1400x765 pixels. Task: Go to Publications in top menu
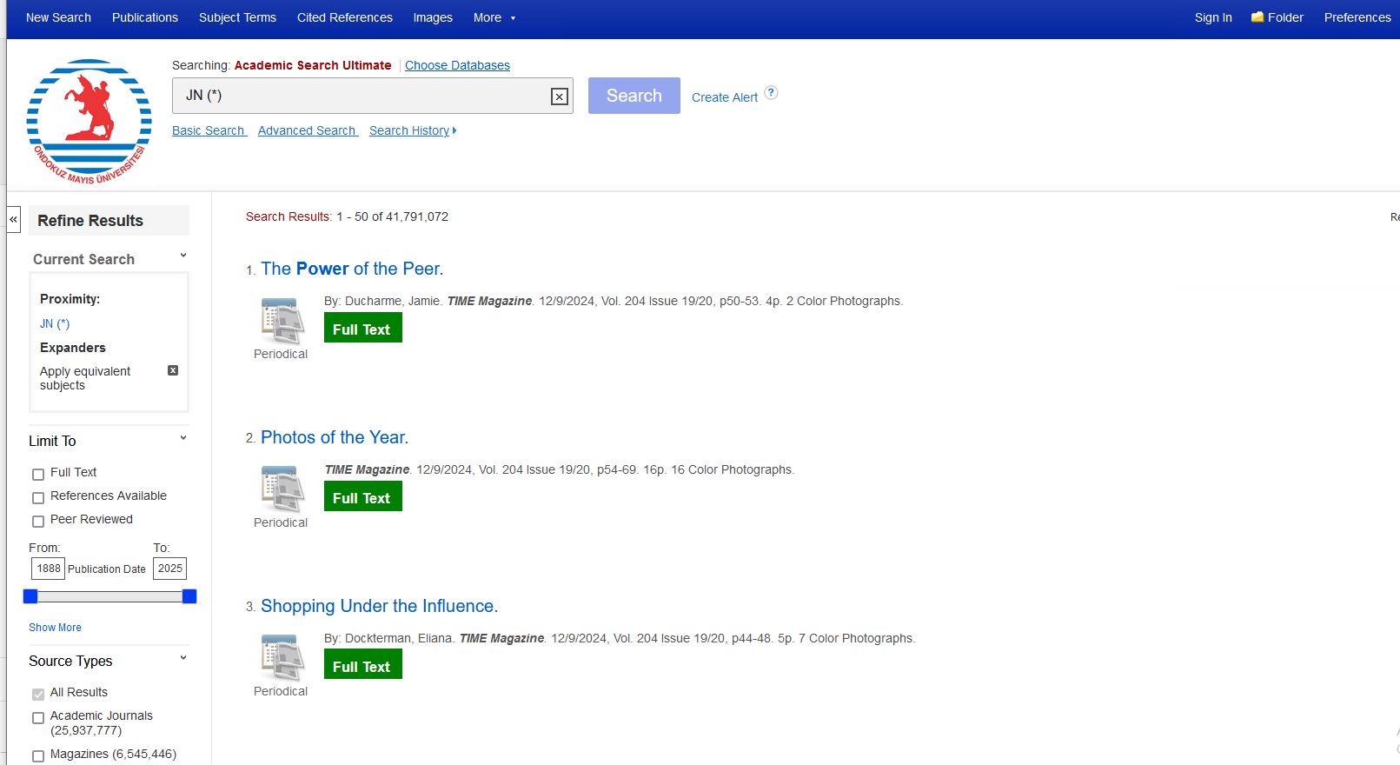(x=145, y=17)
